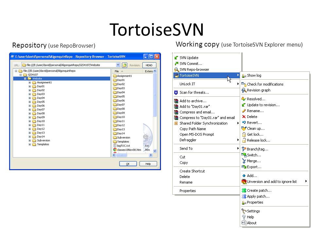The image size is (314, 236).
Task: Click the go-up folder icon beside URL box
Action: [x=125, y=65]
